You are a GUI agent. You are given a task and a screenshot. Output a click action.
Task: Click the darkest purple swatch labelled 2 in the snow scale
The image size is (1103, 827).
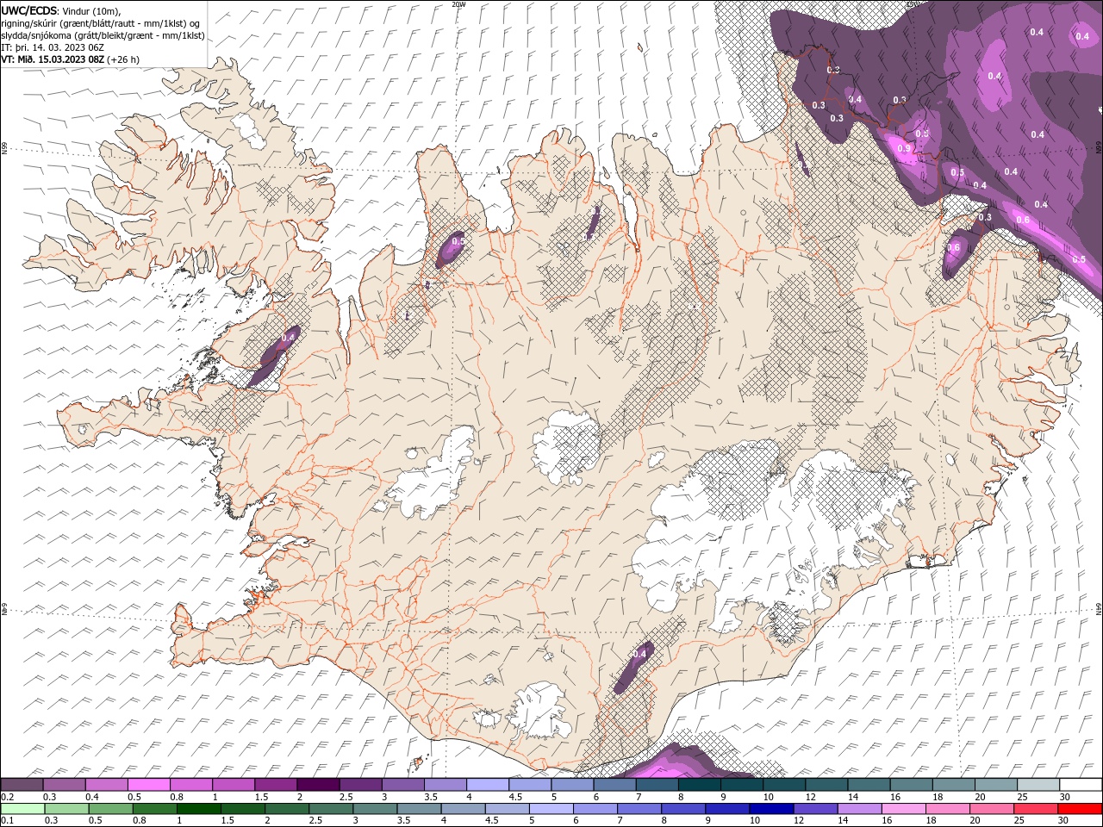[318, 785]
